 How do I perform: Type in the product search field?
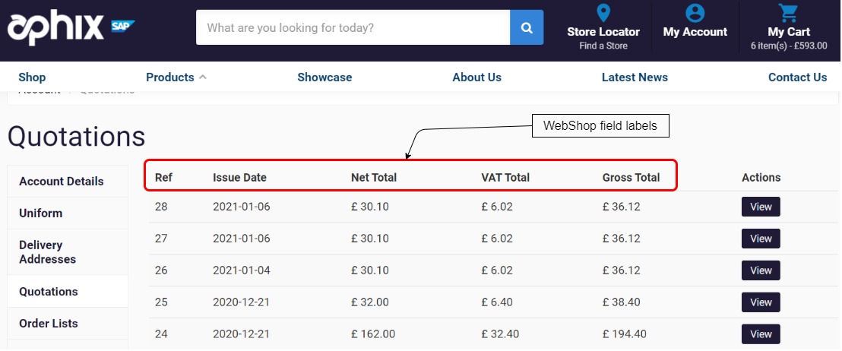[x=353, y=28]
